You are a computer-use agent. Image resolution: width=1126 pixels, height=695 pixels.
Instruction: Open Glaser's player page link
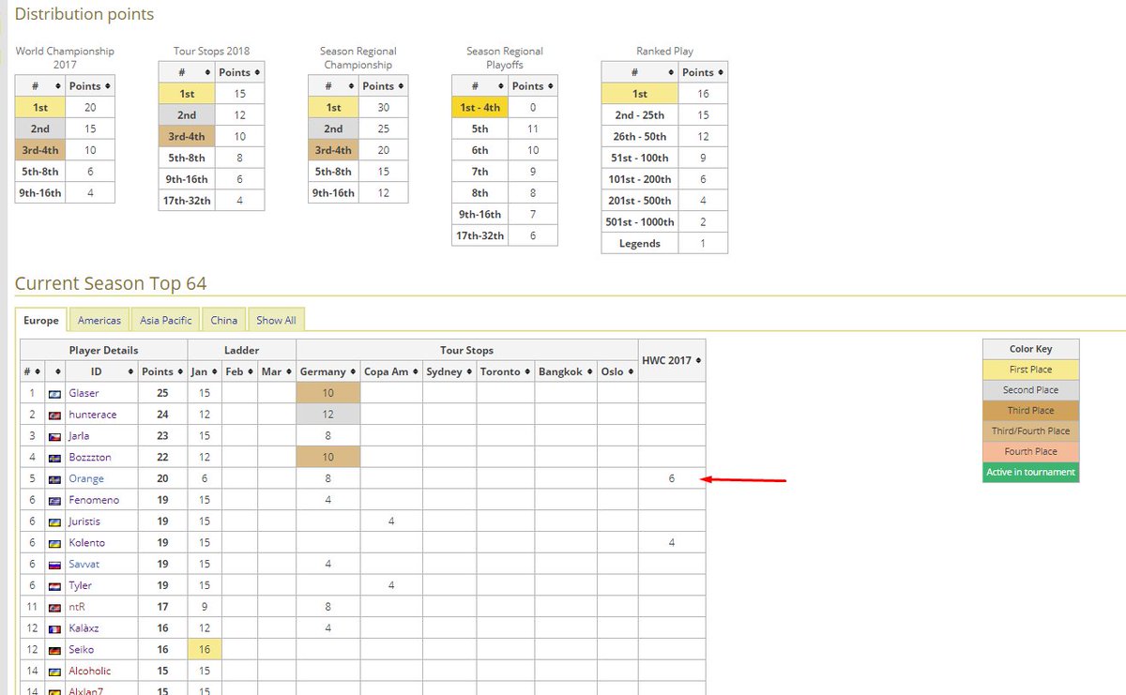click(x=84, y=393)
